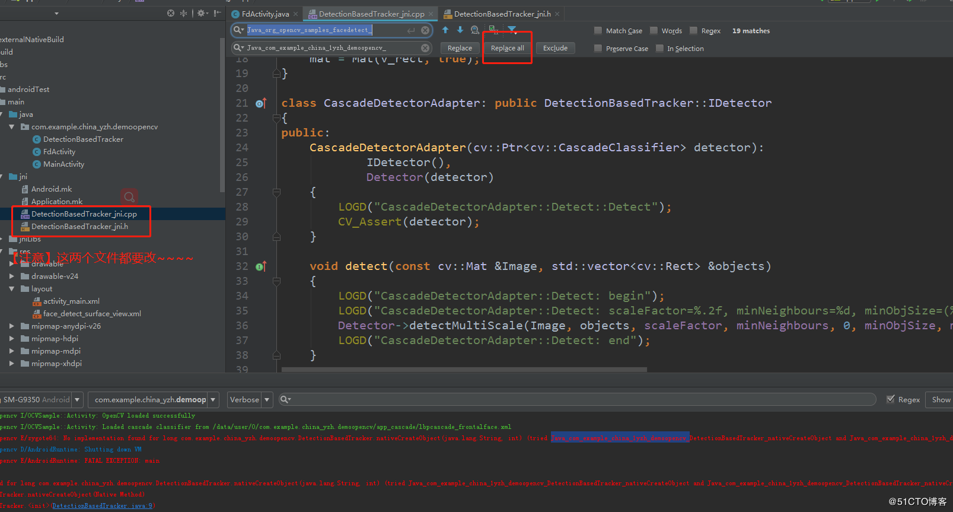Clear the replace field text

tap(425, 47)
